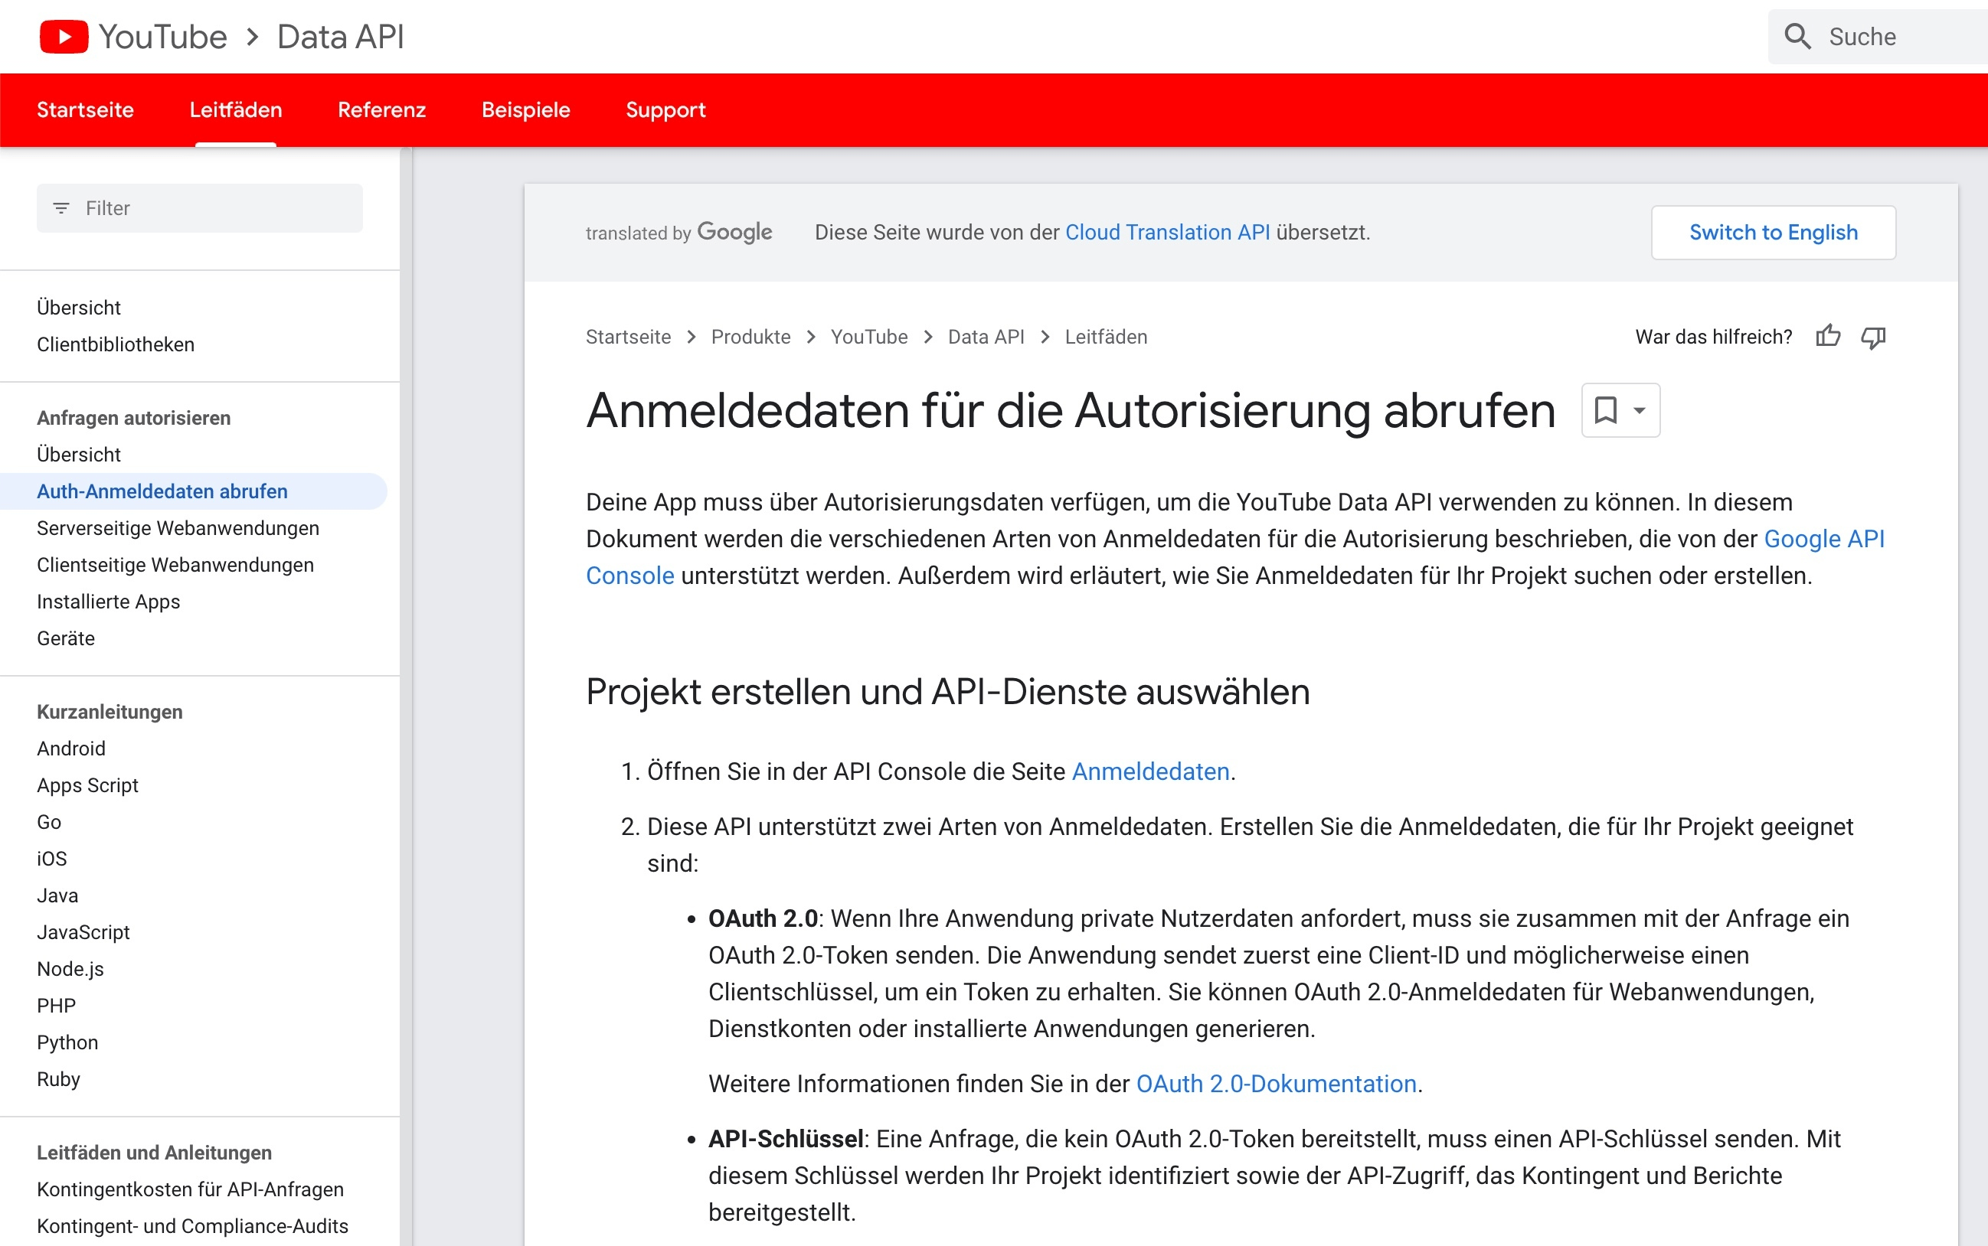Click the Kurzanleitungen section heading
Screen dimensions: 1988x1246
pyautogui.click(x=110, y=711)
